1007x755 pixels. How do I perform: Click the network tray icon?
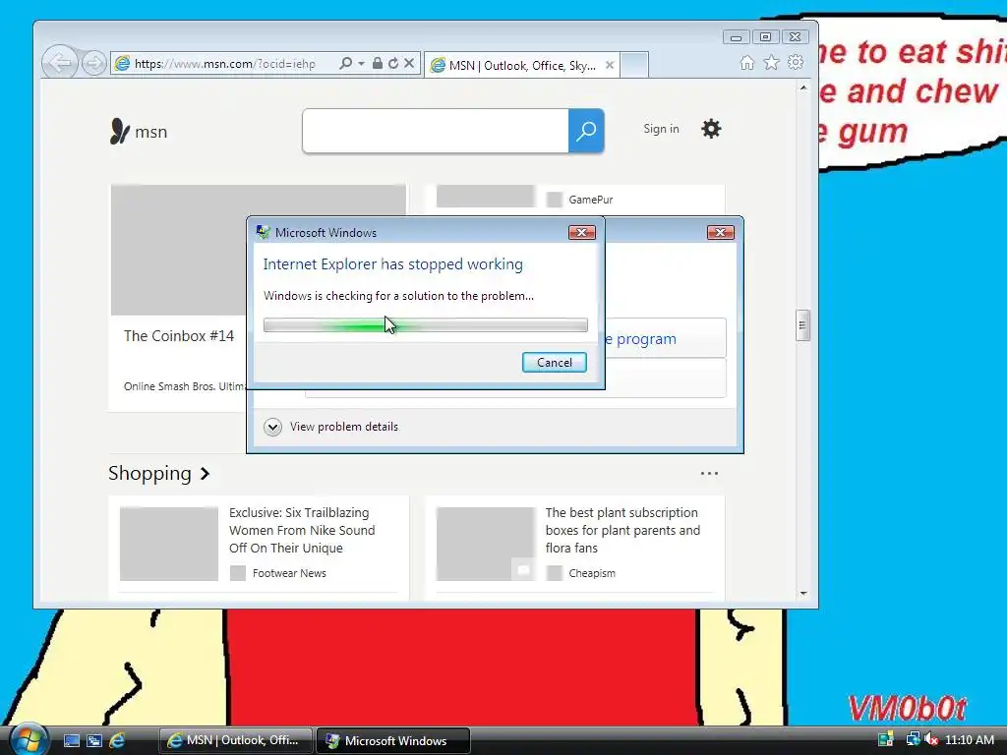pos(912,739)
